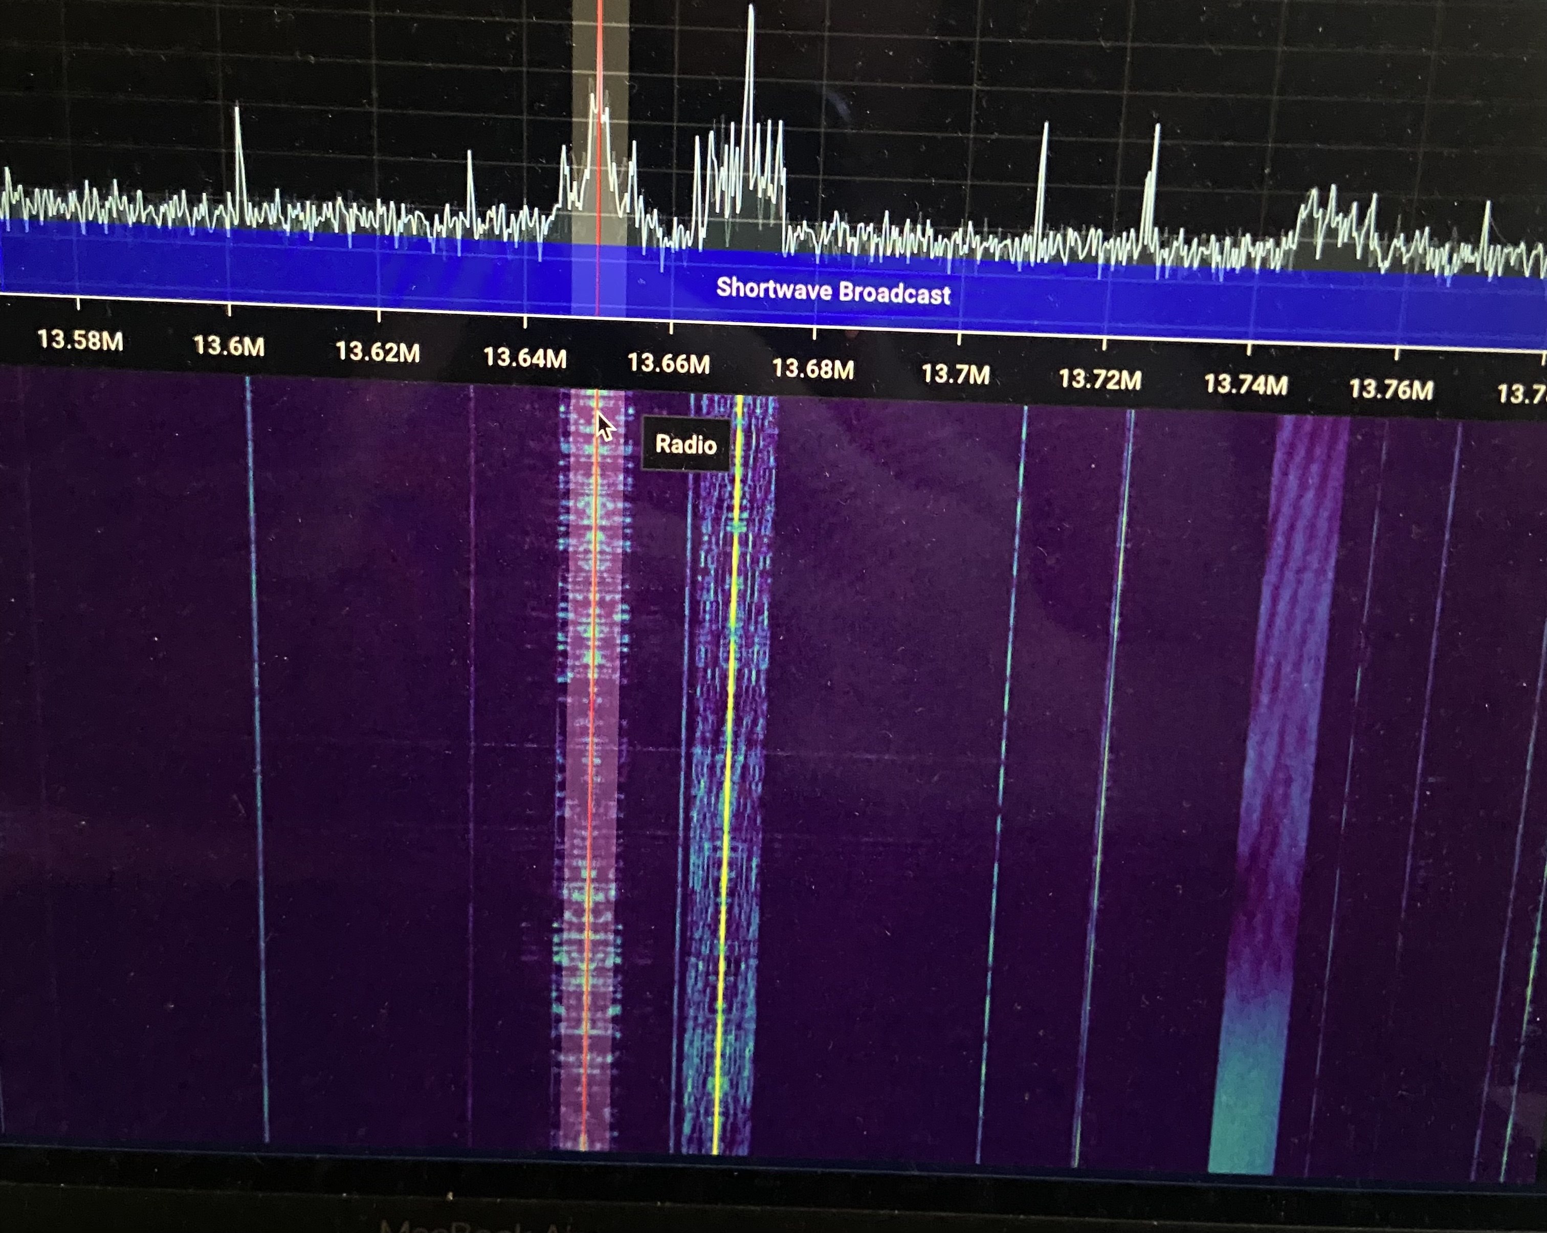Viewport: 1547px width, 1233px height.
Task: Click the 13.6M frequency scale label
Action: 229,347
